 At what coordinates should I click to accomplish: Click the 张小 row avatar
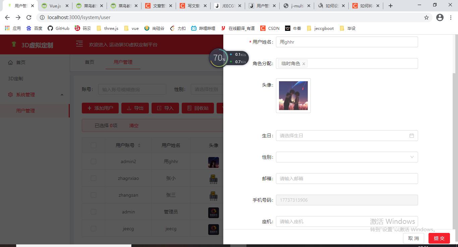[x=214, y=179]
